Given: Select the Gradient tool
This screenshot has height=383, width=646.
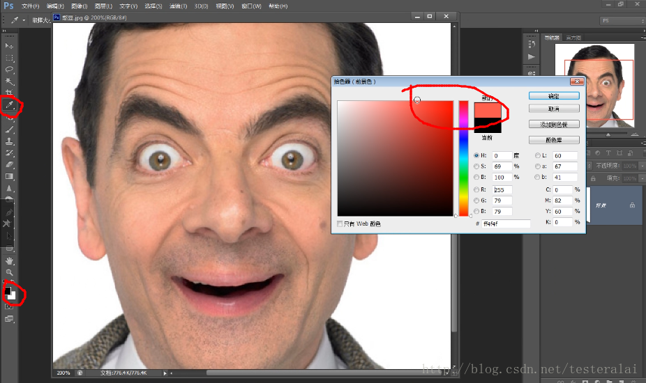Looking at the screenshot, I should coord(9,176).
